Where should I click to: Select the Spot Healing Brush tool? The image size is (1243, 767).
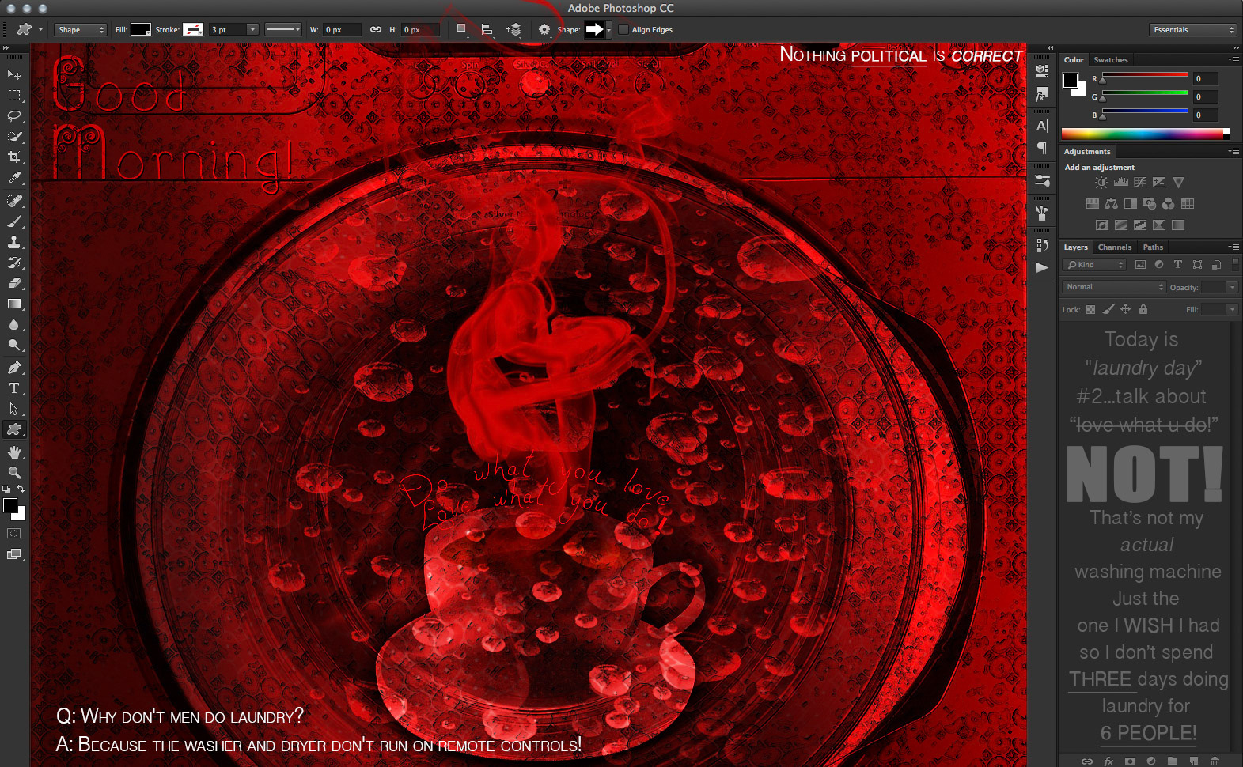pyautogui.click(x=14, y=201)
